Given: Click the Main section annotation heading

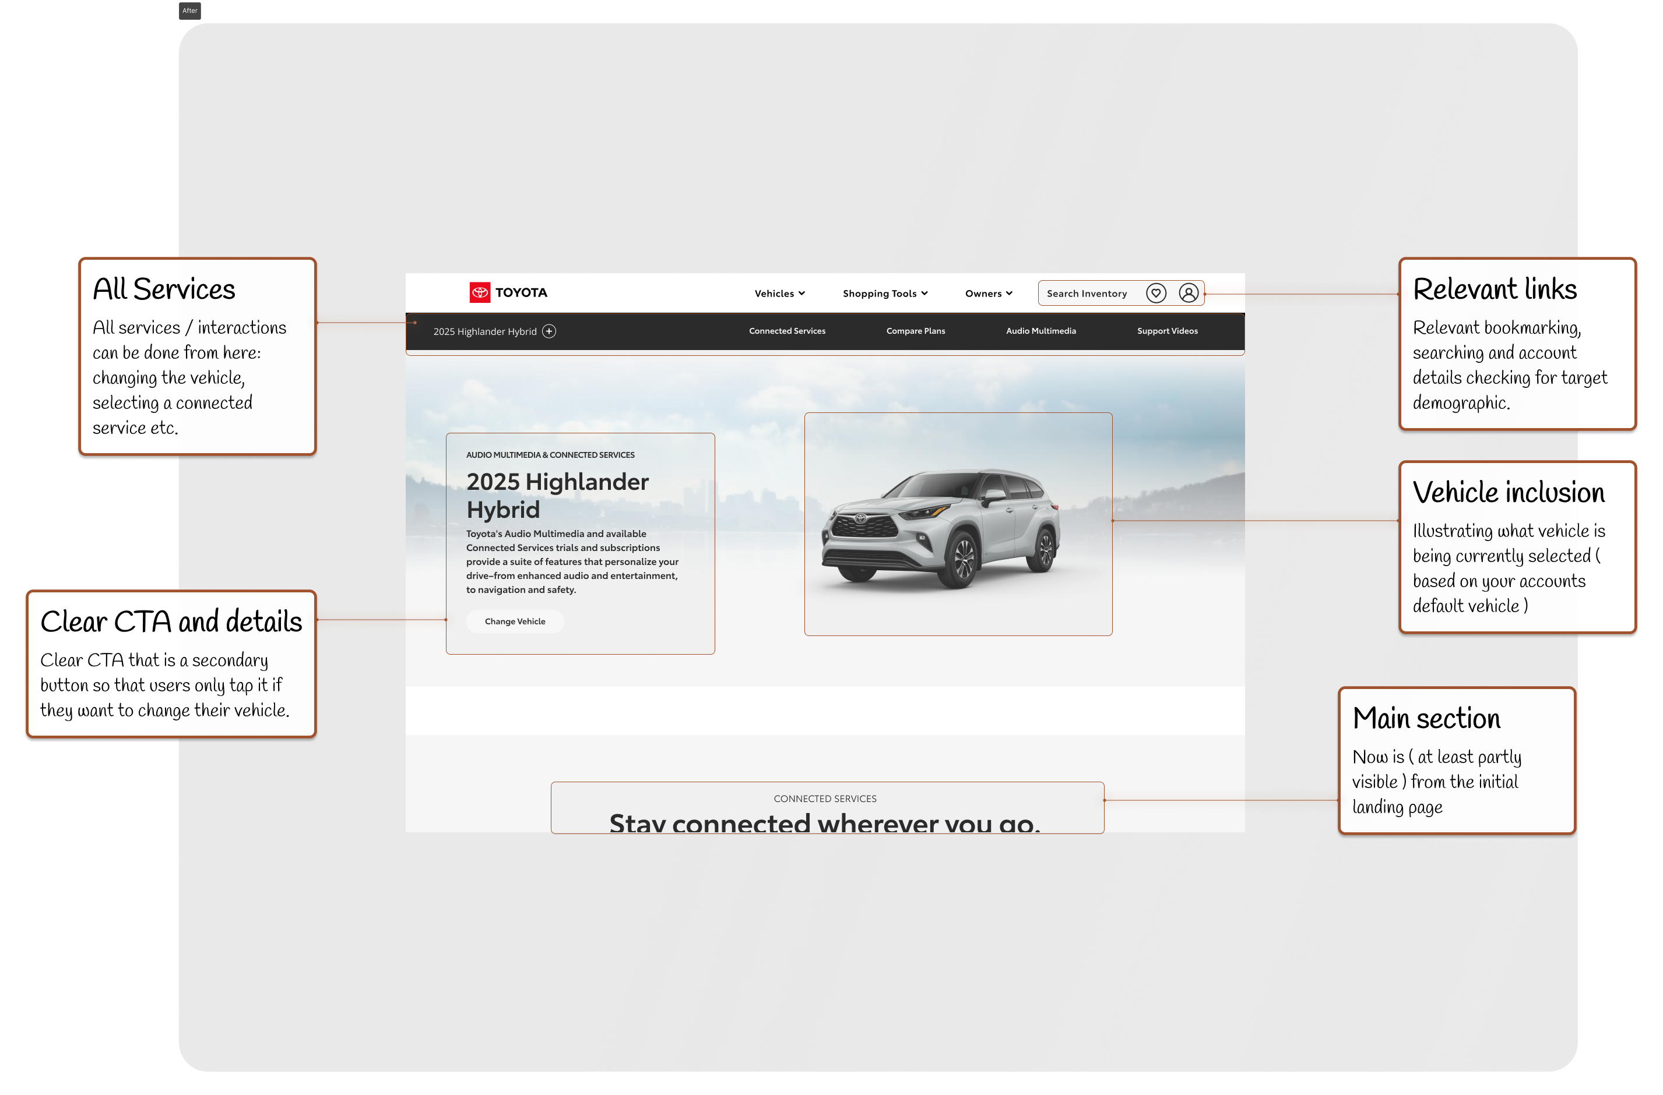Looking at the screenshot, I should pos(1426,719).
